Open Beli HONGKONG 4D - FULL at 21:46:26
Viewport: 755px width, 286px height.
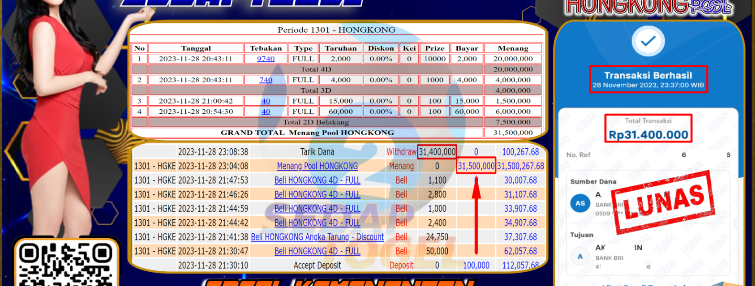click(x=317, y=194)
